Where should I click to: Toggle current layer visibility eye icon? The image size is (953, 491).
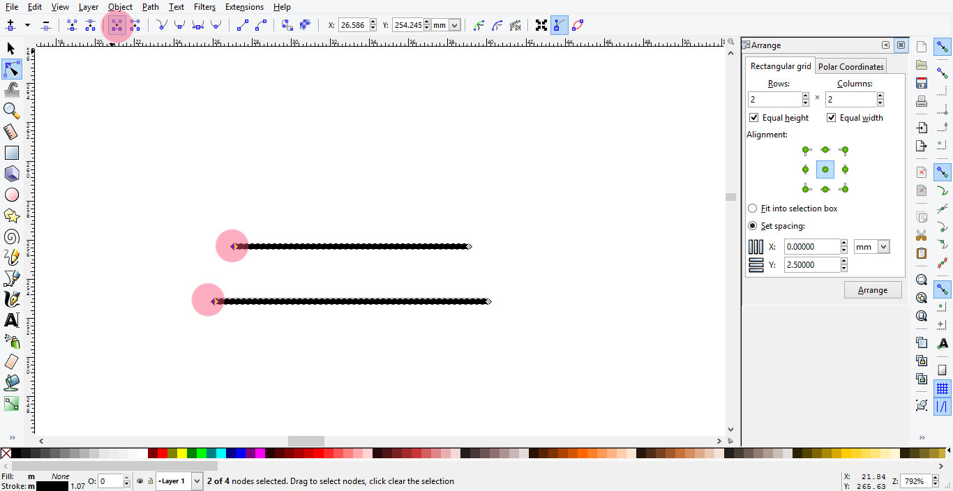point(140,481)
